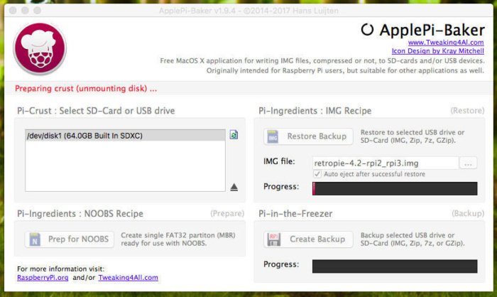
Task: Click the Create Backup button
Action: pyautogui.click(x=308, y=239)
